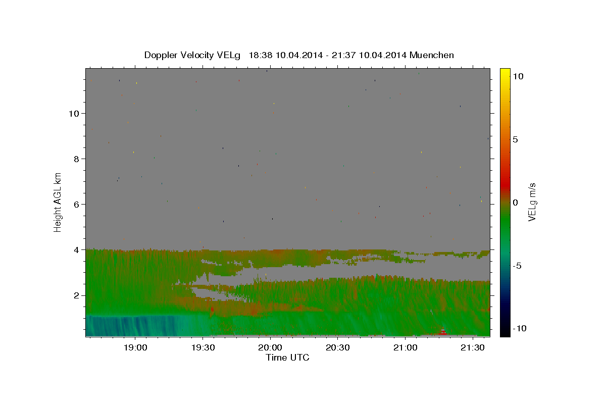Click the colorbar value -5 label

pos(517,266)
